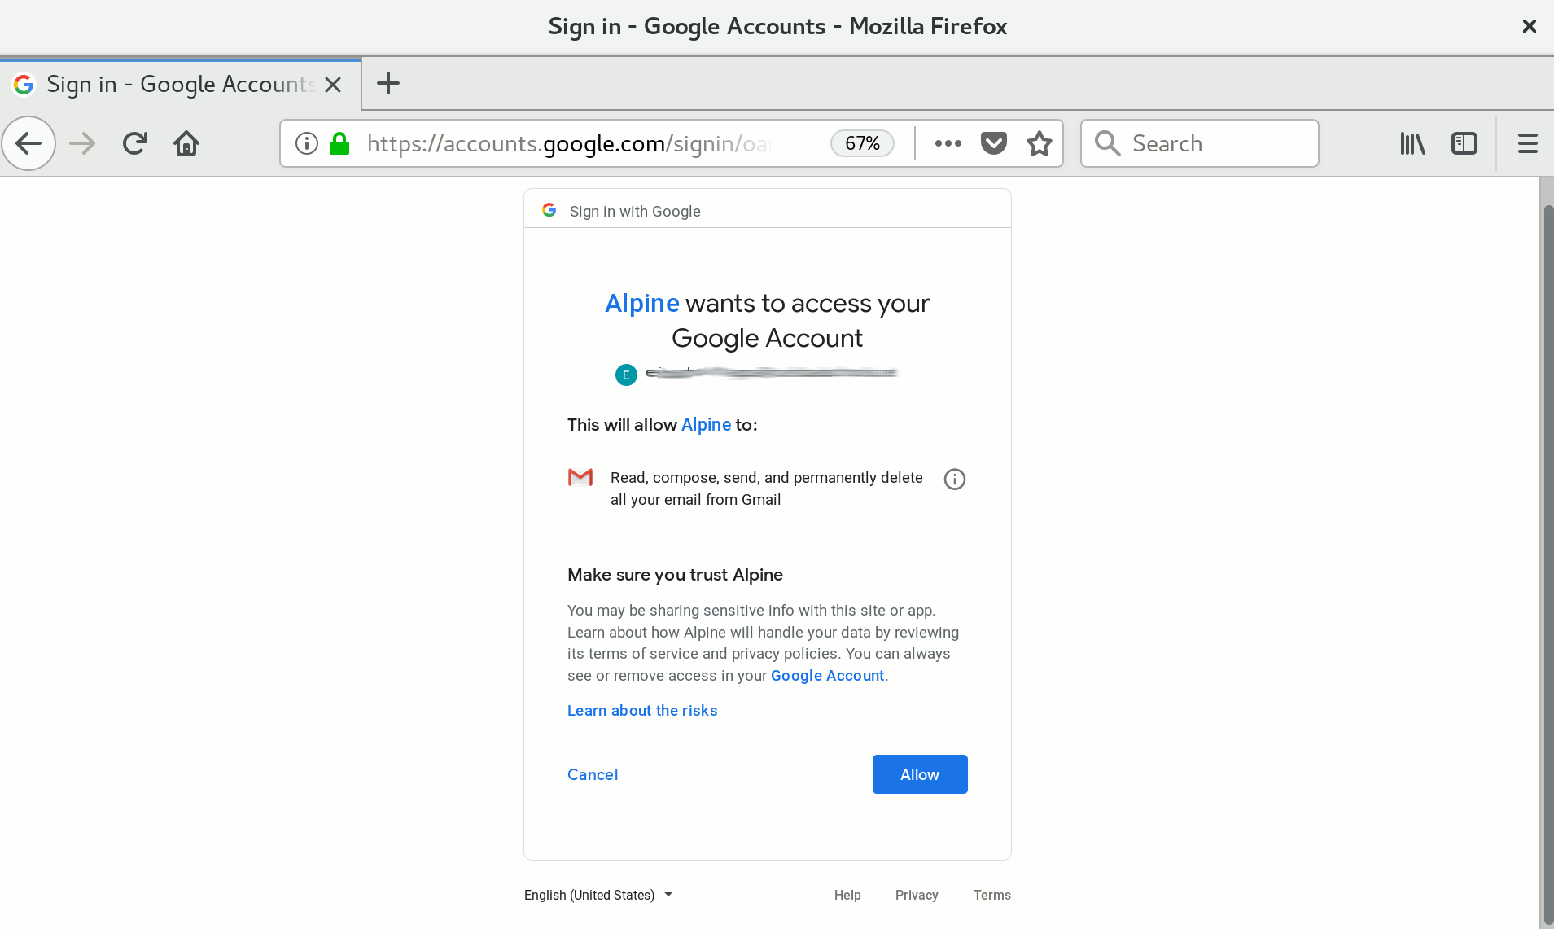Close the Firefox window with the X
The width and height of the screenshot is (1554, 929).
tap(1530, 26)
